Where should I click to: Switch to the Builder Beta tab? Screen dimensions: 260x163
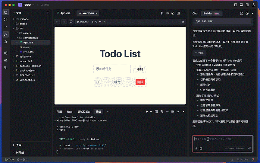(x=211, y=14)
